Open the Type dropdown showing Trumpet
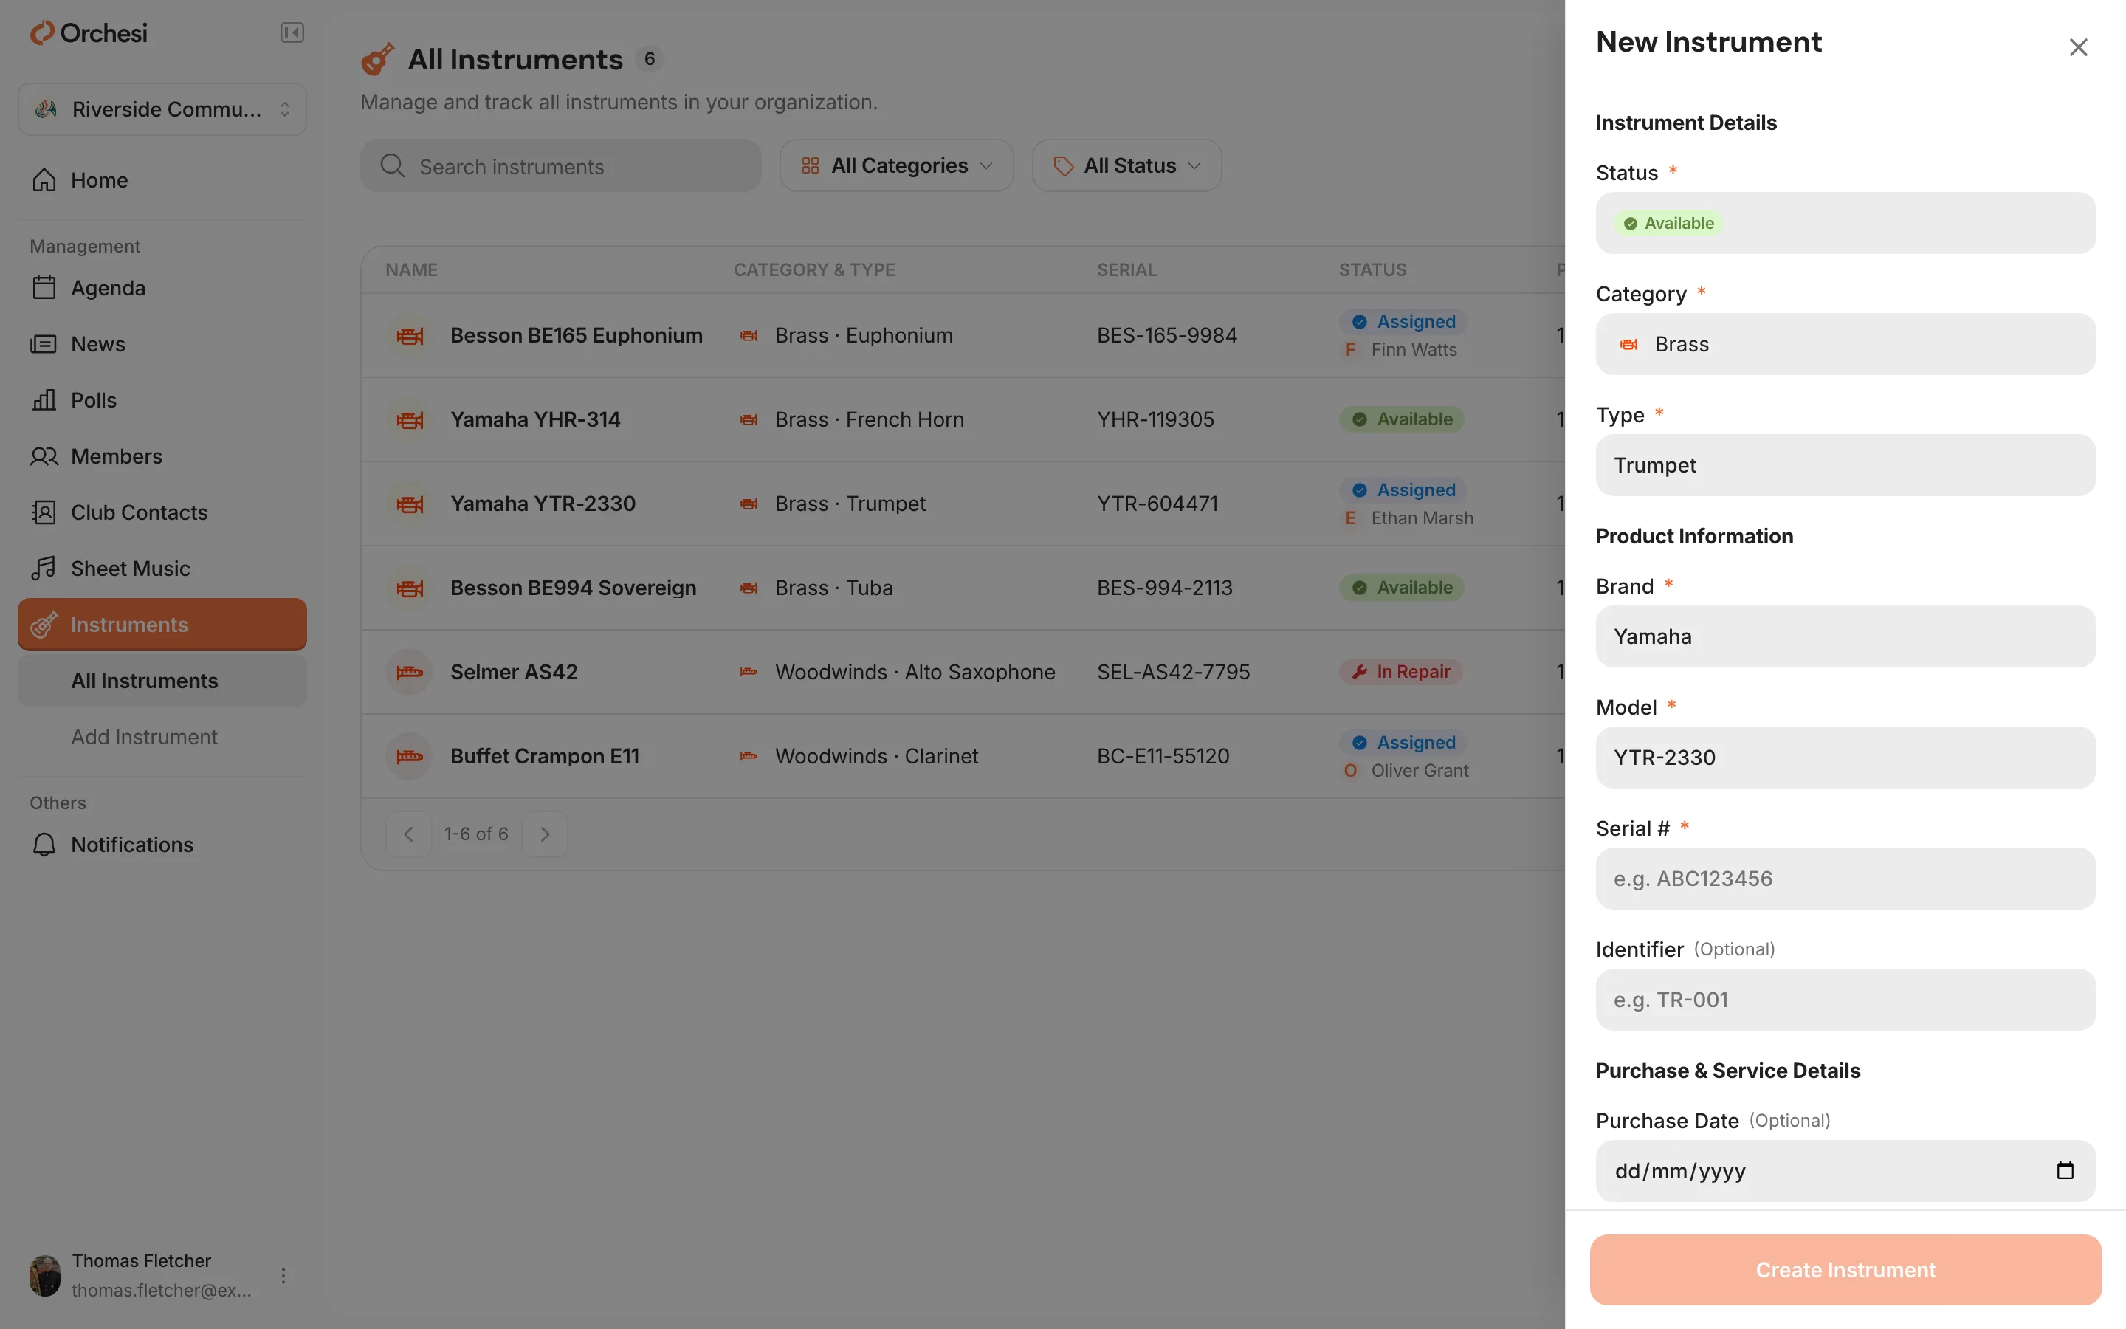Screen dimensions: 2126x1329 coord(1845,465)
